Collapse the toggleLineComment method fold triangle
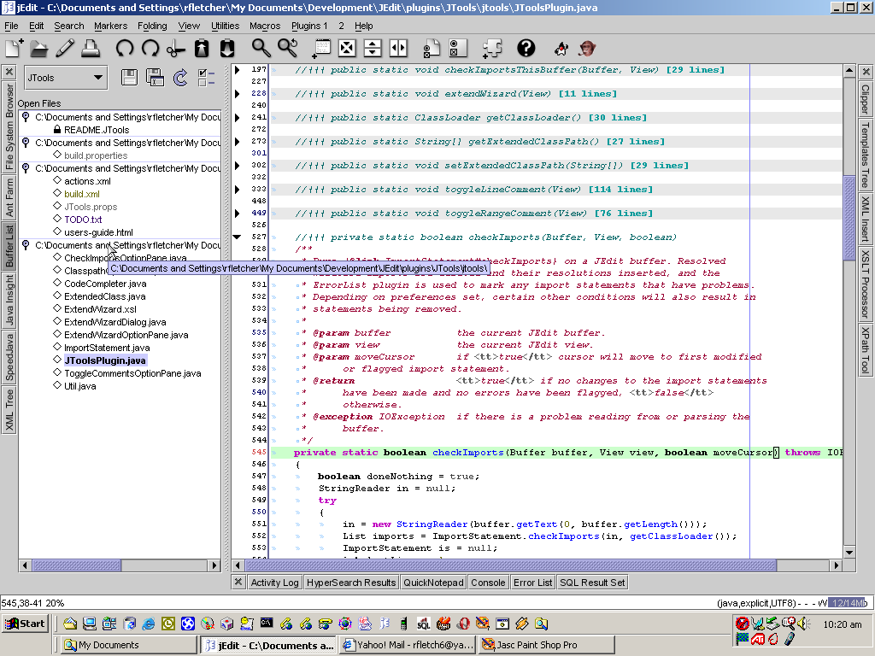 click(x=238, y=189)
